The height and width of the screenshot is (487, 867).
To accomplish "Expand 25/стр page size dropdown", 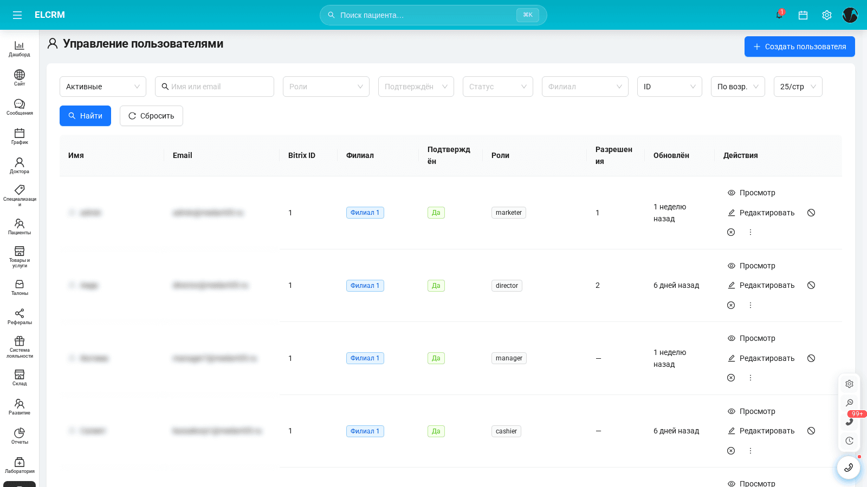I will coord(798,87).
